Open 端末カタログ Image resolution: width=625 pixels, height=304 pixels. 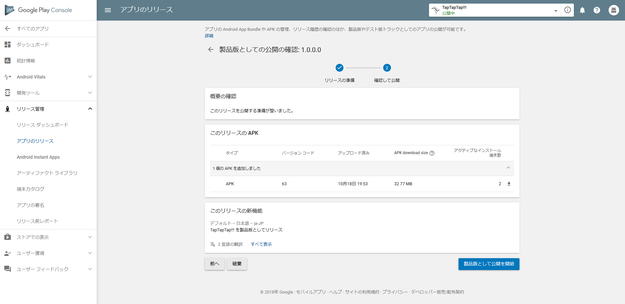30,189
